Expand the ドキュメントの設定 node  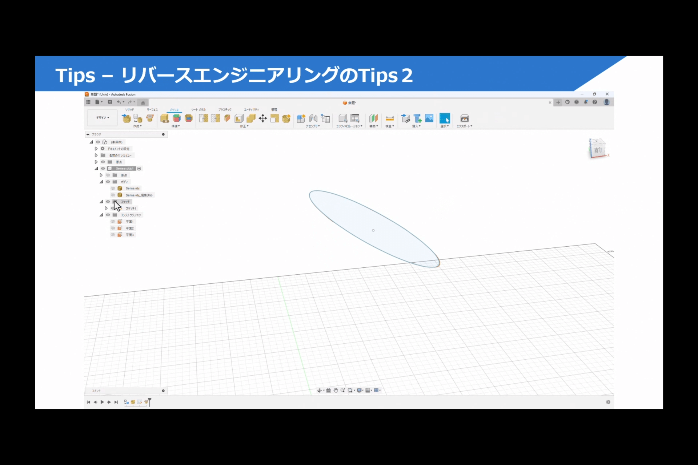(x=96, y=149)
